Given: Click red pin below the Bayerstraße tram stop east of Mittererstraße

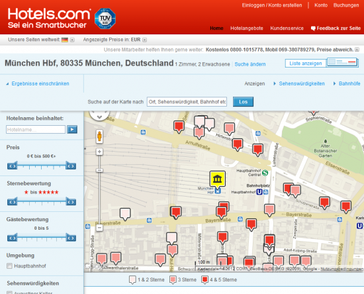Looking at the screenshot, I should click(x=251, y=224).
